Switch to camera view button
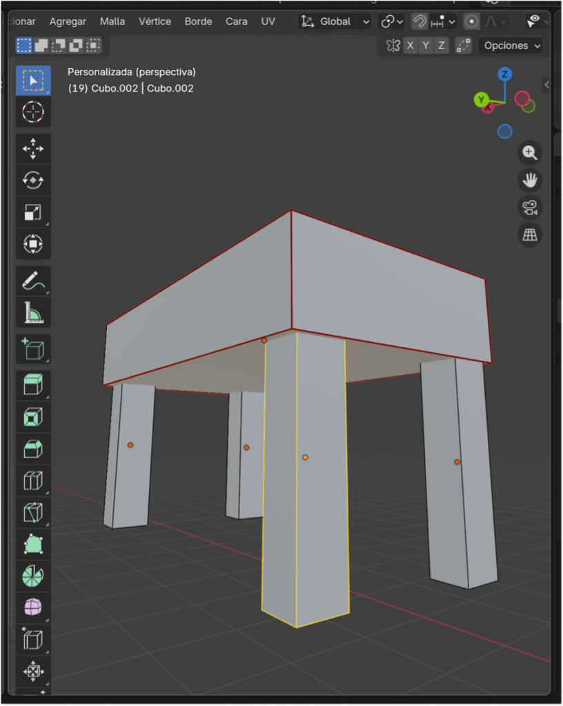 (530, 208)
